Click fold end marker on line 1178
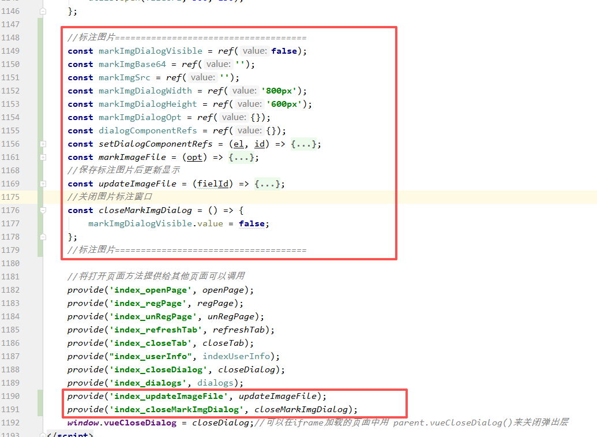Screen dimensions: 597x437 click(43, 237)
